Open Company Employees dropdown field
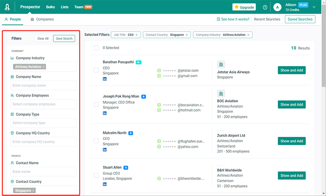 (x=43, y=104)
